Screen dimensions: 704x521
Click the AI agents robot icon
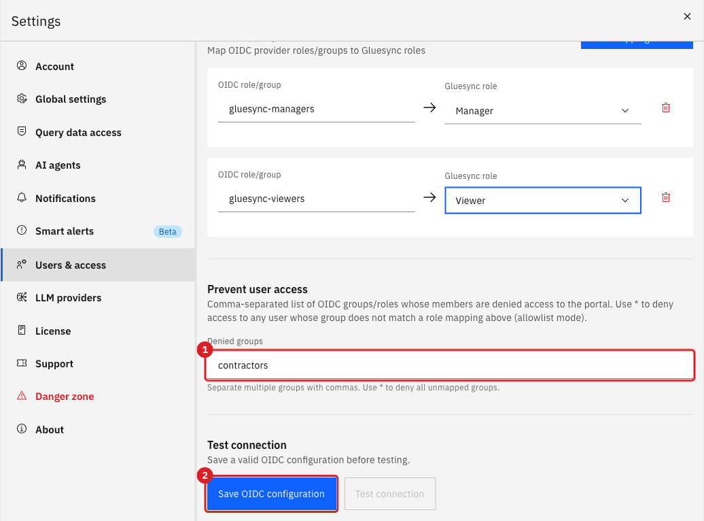[x=22, y=165]
